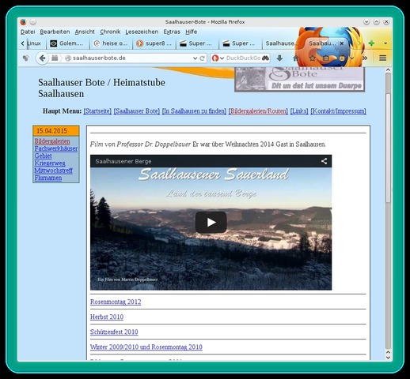Go to the Home page icon
The width and height of the screenshot is (410, 379).
(x=296, y=58)
